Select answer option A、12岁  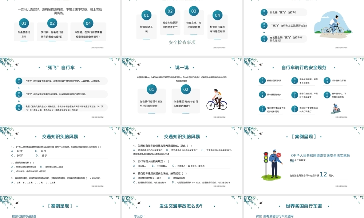[x=17, y=151]
